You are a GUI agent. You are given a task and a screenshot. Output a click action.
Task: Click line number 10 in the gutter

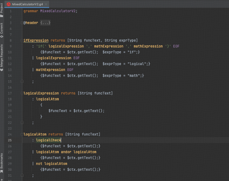10,52
